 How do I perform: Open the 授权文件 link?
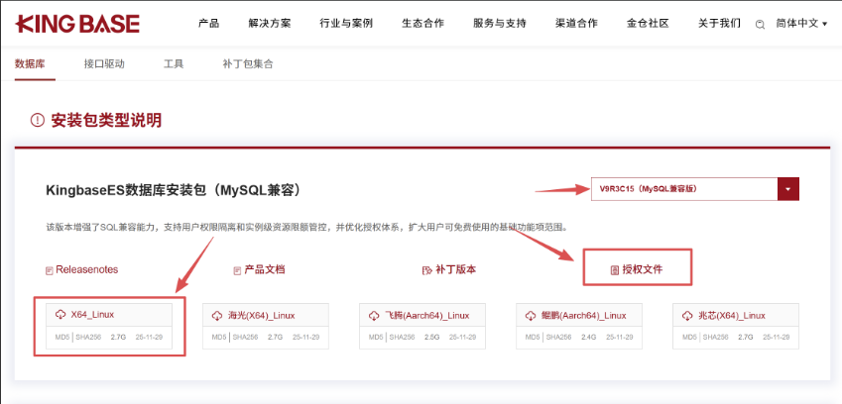pyautogui.click(x=643, y=269)
